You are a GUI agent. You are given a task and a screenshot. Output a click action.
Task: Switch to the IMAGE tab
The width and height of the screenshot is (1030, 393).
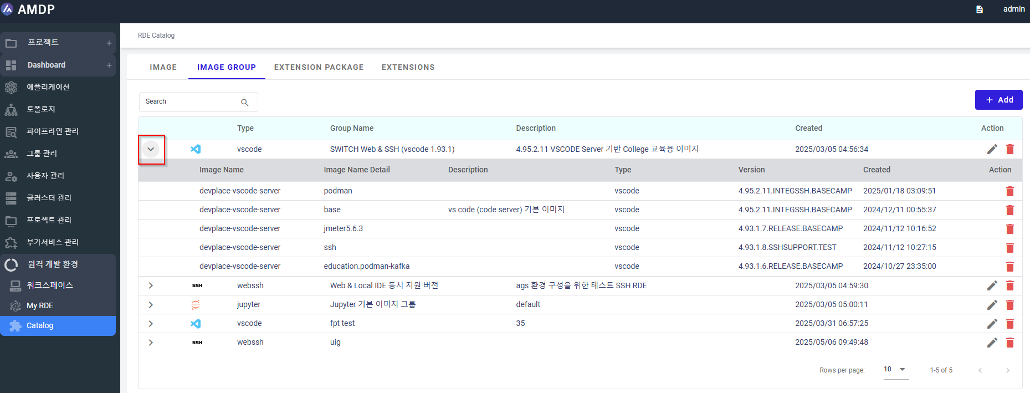(163, 67)
